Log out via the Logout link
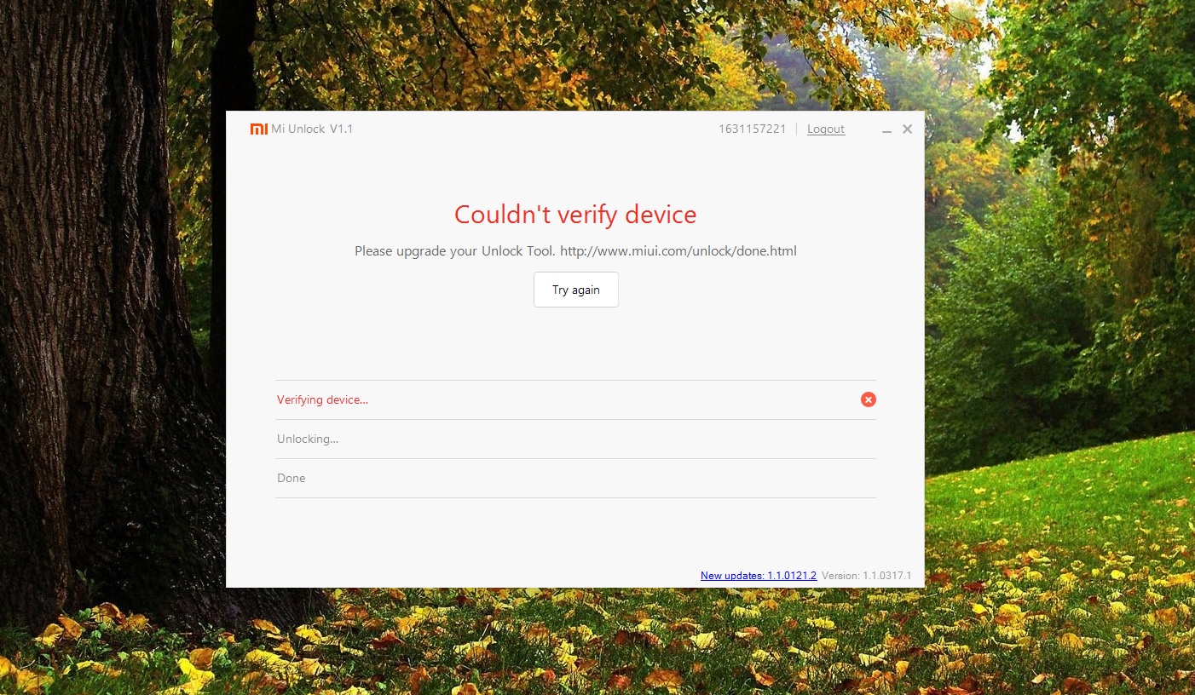Viewport: 1195px width, 695px height. [826, 129]
